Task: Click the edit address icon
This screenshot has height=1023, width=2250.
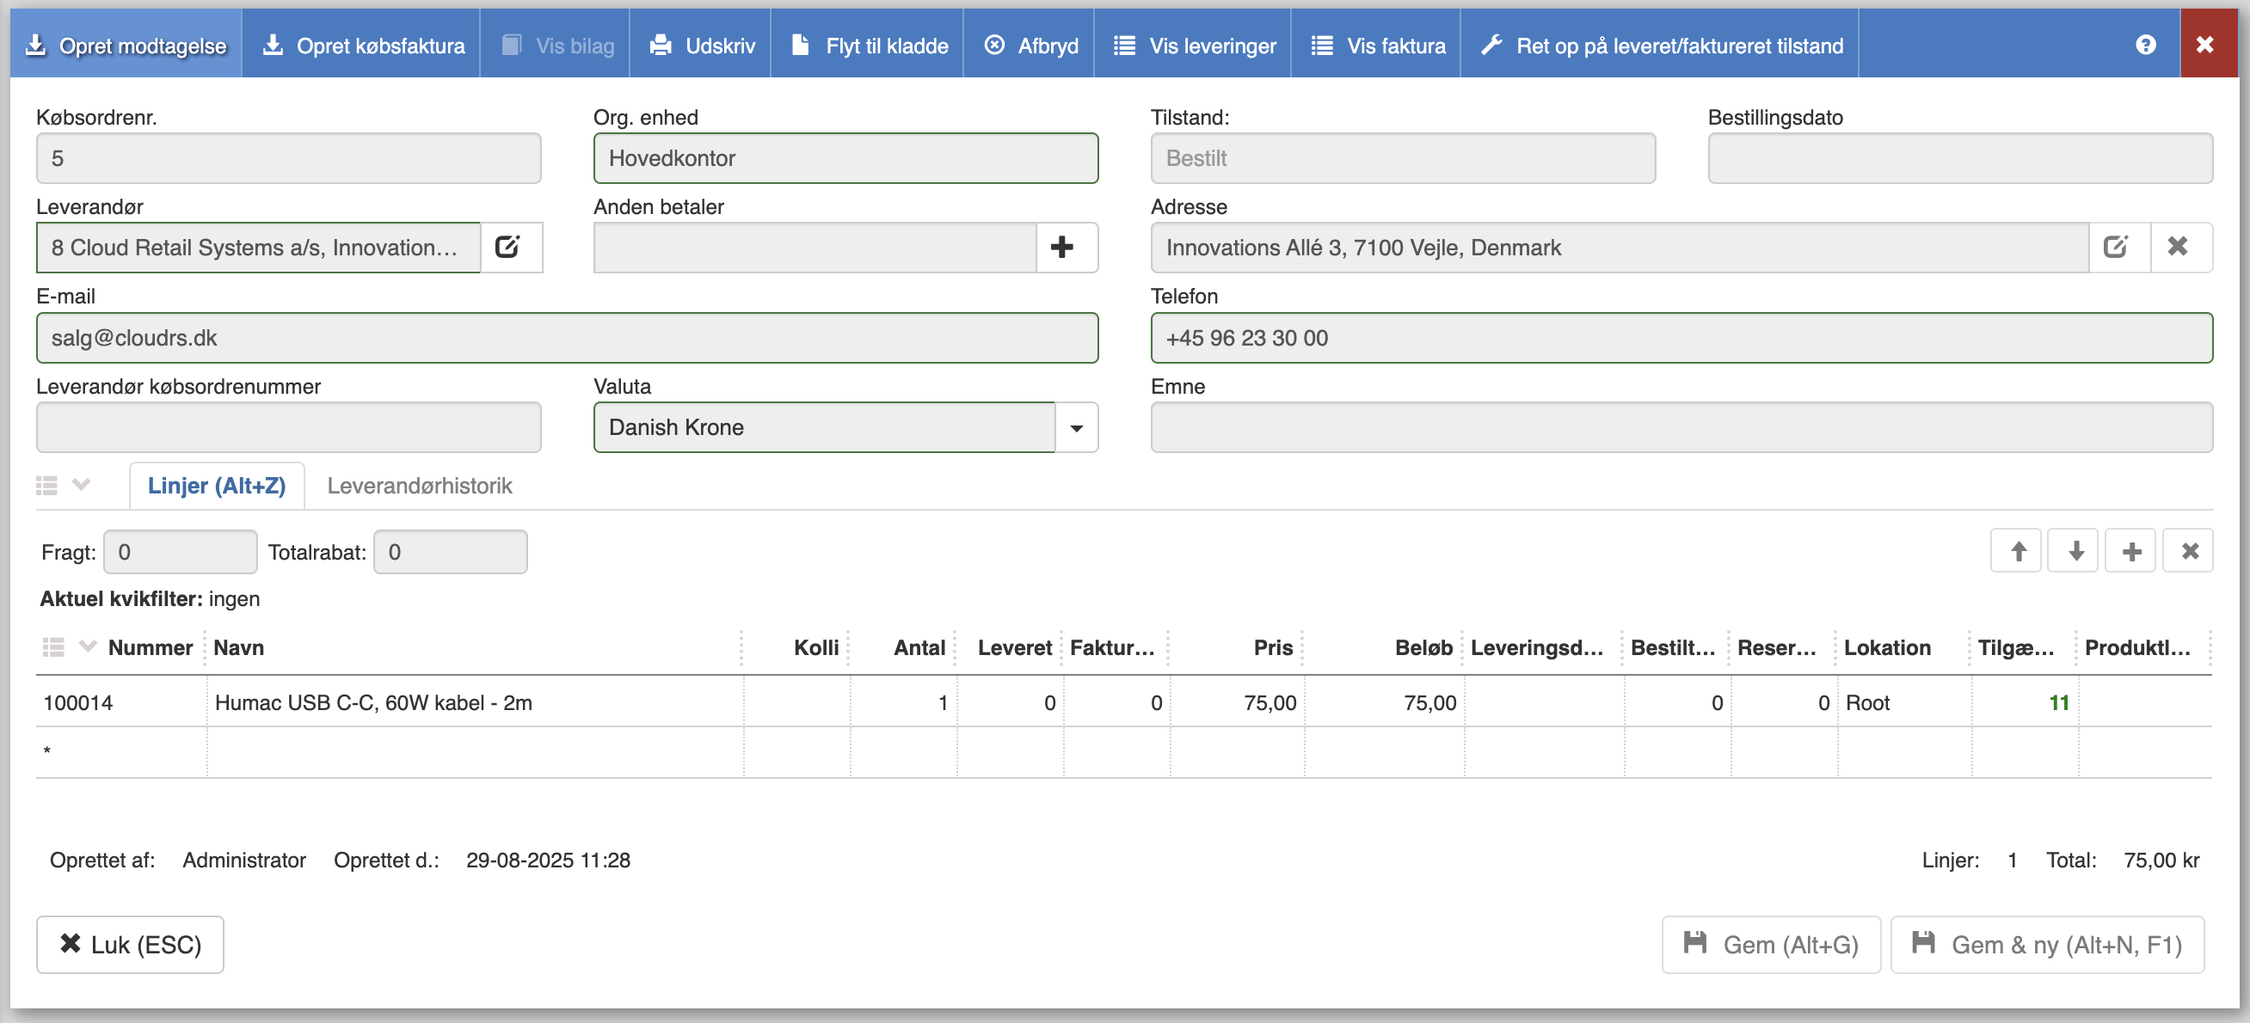Action: coord(2115,247)
